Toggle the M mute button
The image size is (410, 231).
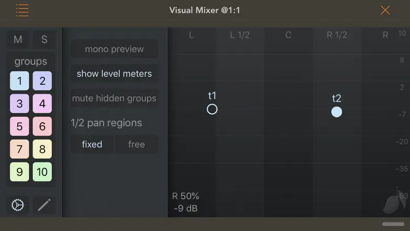[18, 39]
